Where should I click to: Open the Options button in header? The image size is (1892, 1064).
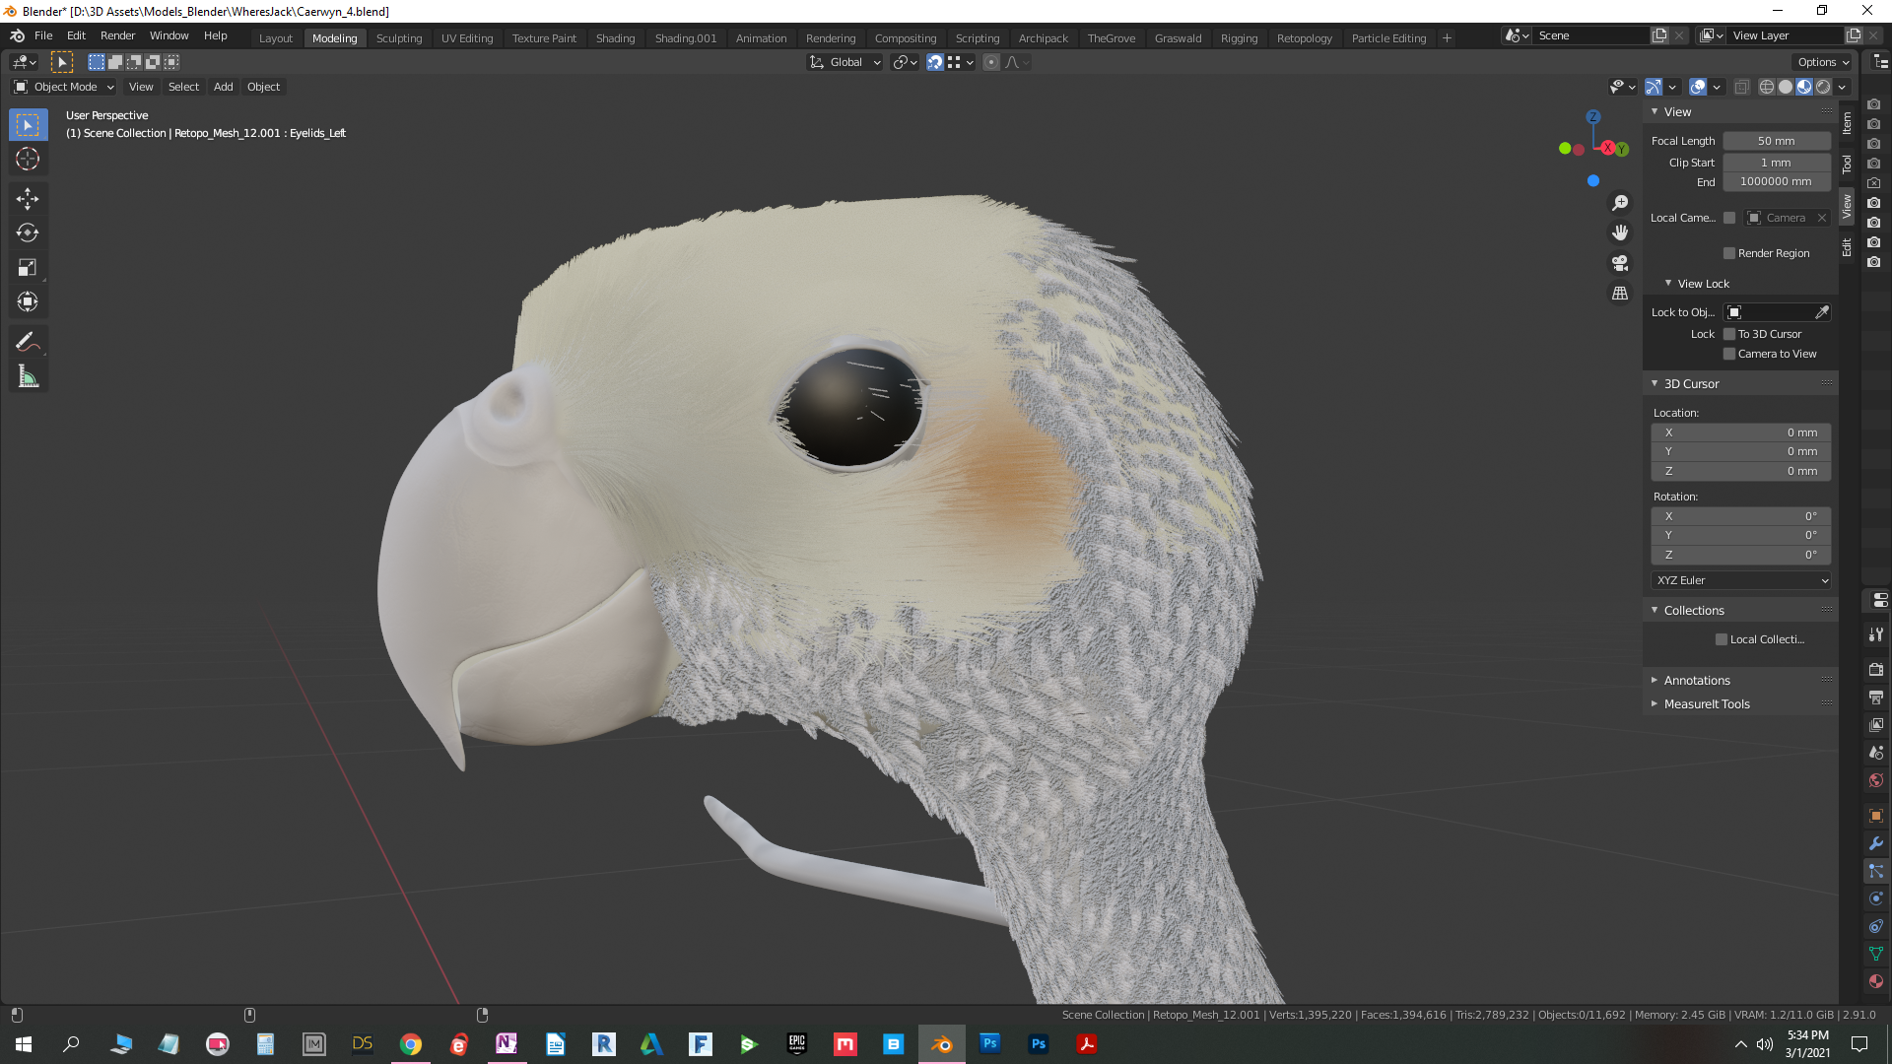(x=1822, y=62)
